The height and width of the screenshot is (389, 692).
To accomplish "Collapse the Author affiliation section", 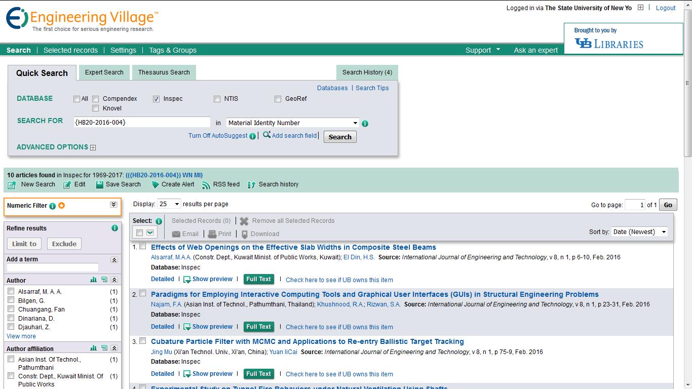I will (x=114, y=348).
